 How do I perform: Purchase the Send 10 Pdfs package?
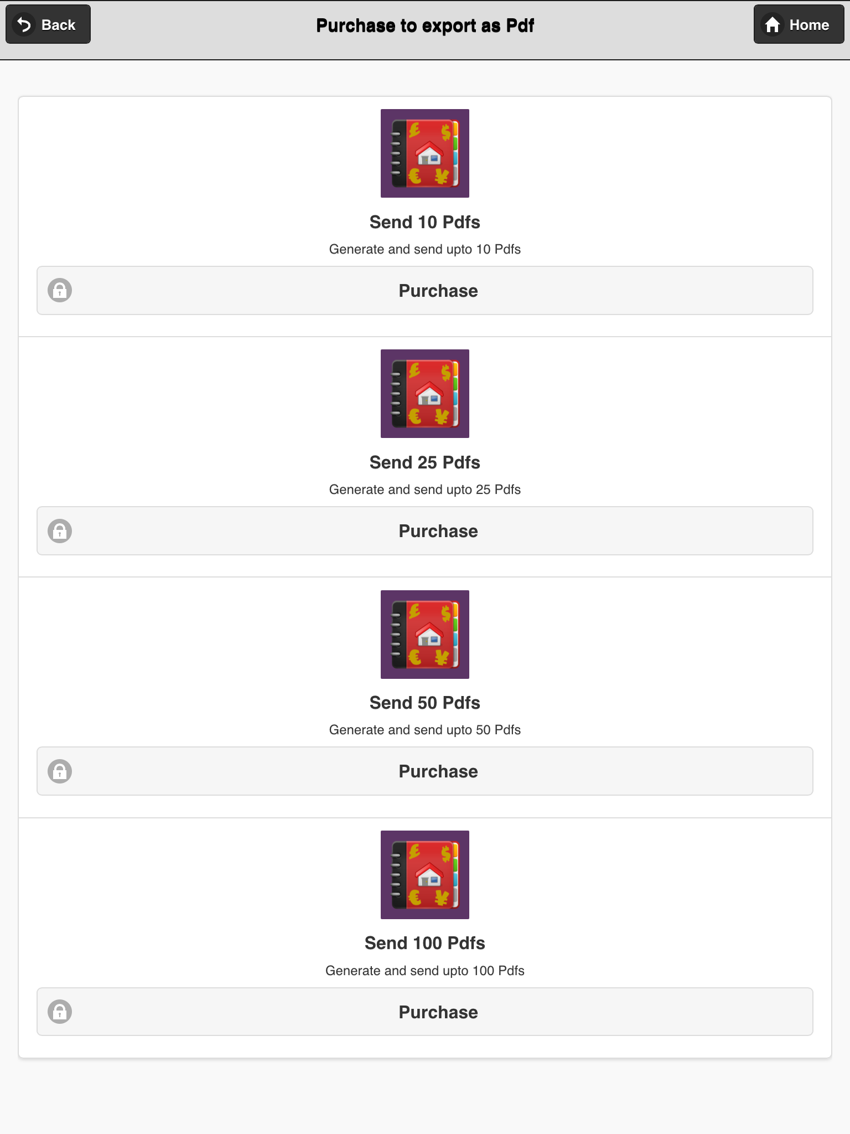425,291
